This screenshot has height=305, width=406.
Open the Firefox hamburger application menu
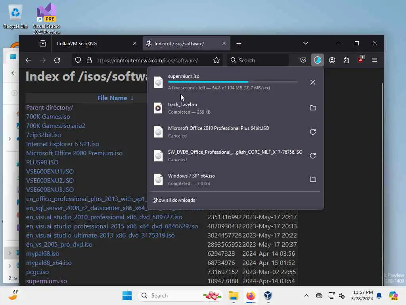pos(375,60)
